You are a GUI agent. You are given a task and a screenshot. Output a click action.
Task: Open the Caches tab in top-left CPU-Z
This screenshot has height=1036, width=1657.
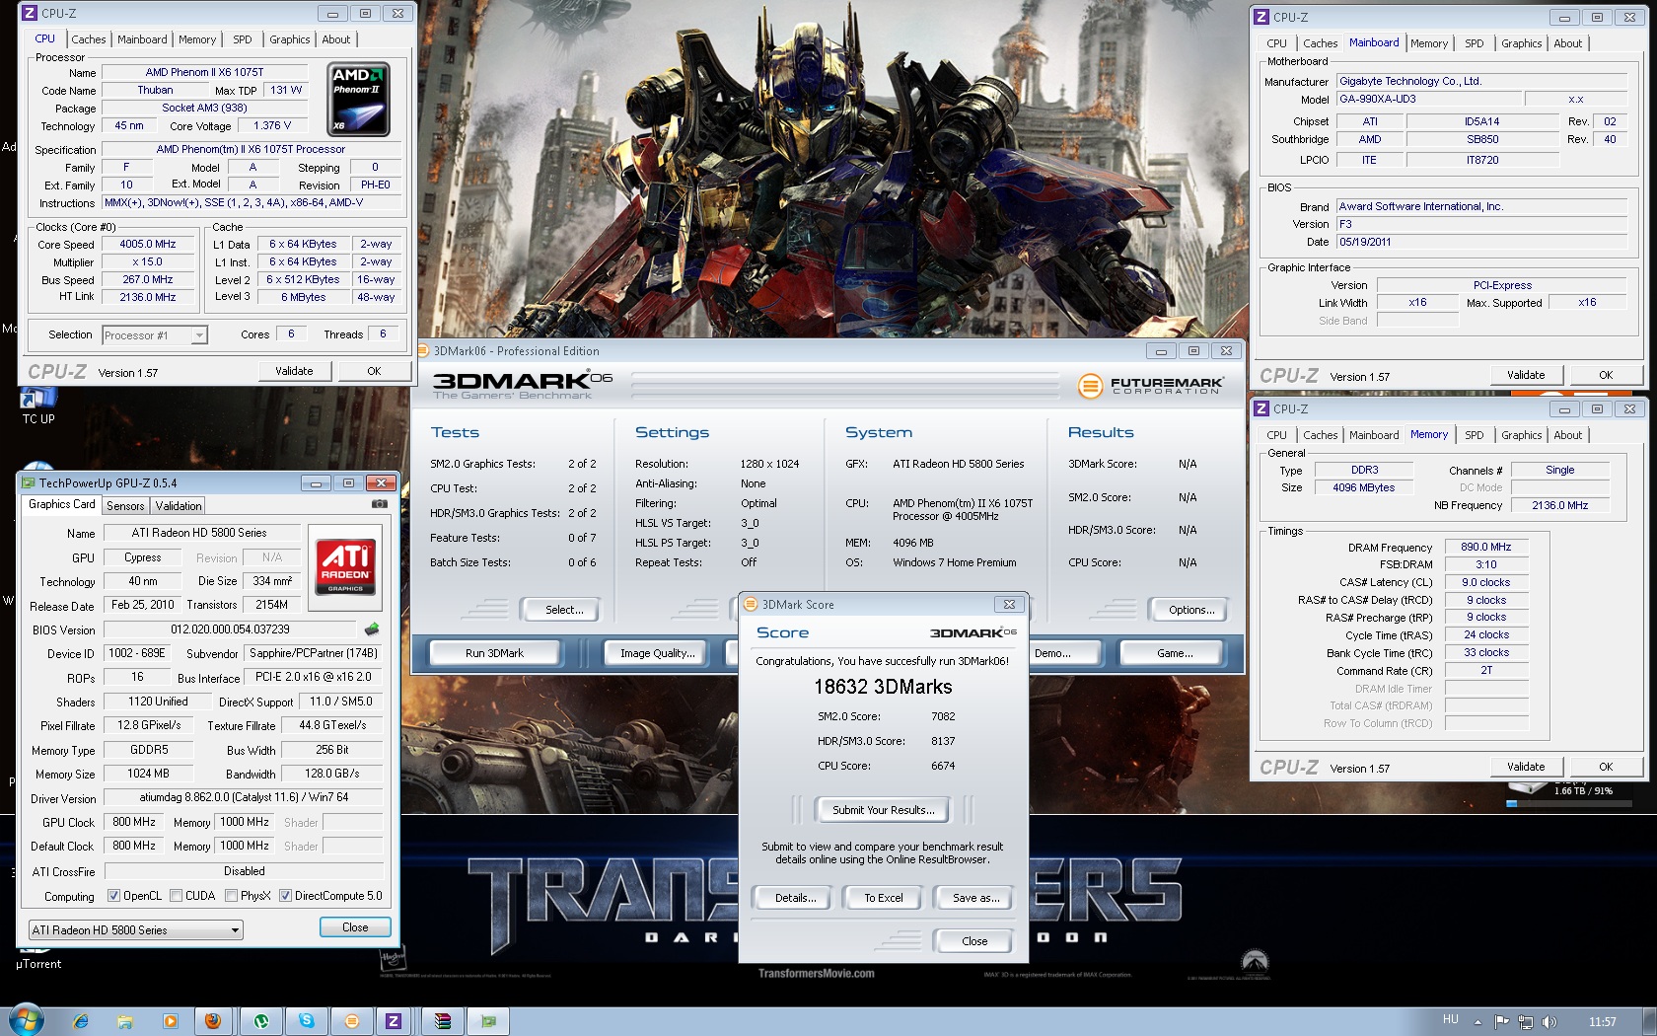coord(88,39)
